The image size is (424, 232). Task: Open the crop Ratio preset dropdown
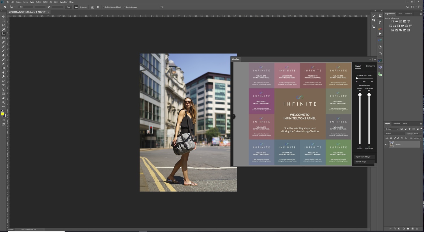pos(26,7)
